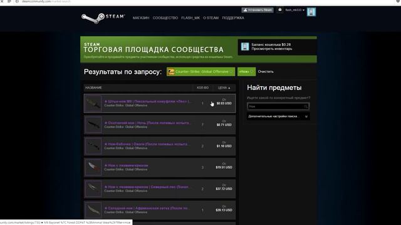Image resolution: width=401 pixels, height=225 pixels.
Task: Open the $0.71 USD hunting knife listing
Action: pos(160,125)
